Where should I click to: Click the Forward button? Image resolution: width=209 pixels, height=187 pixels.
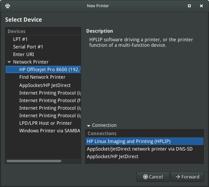[x=187, y=177]
